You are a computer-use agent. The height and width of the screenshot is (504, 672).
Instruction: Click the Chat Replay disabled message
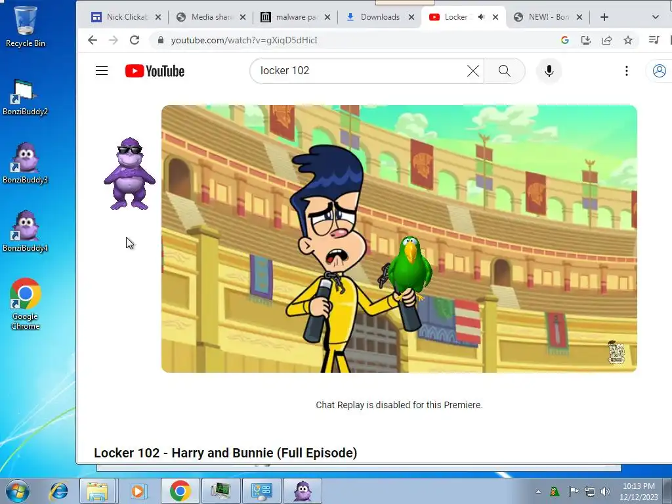pos(399,405)
